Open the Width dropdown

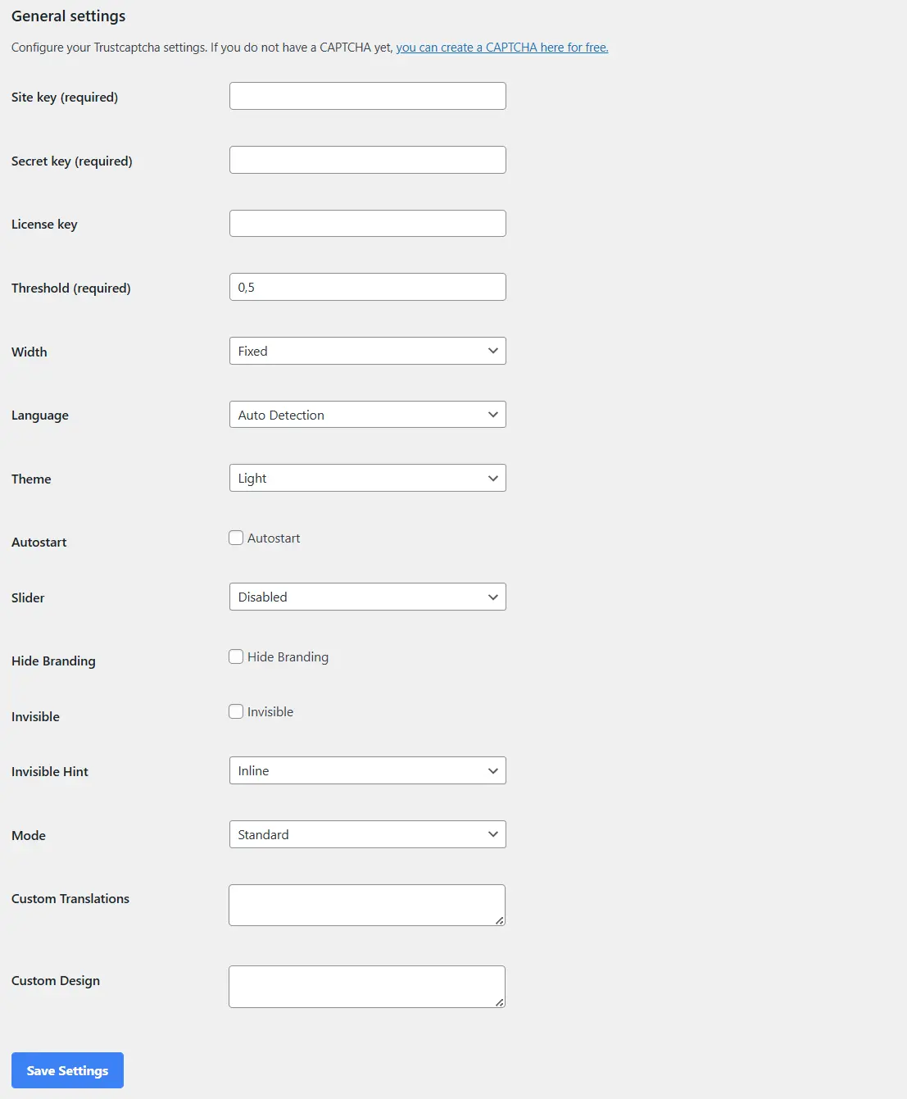point(367,351)
